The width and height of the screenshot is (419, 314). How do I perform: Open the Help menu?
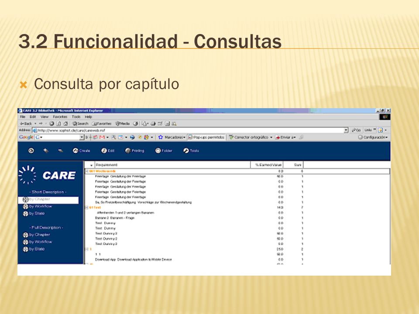(89, 117)
